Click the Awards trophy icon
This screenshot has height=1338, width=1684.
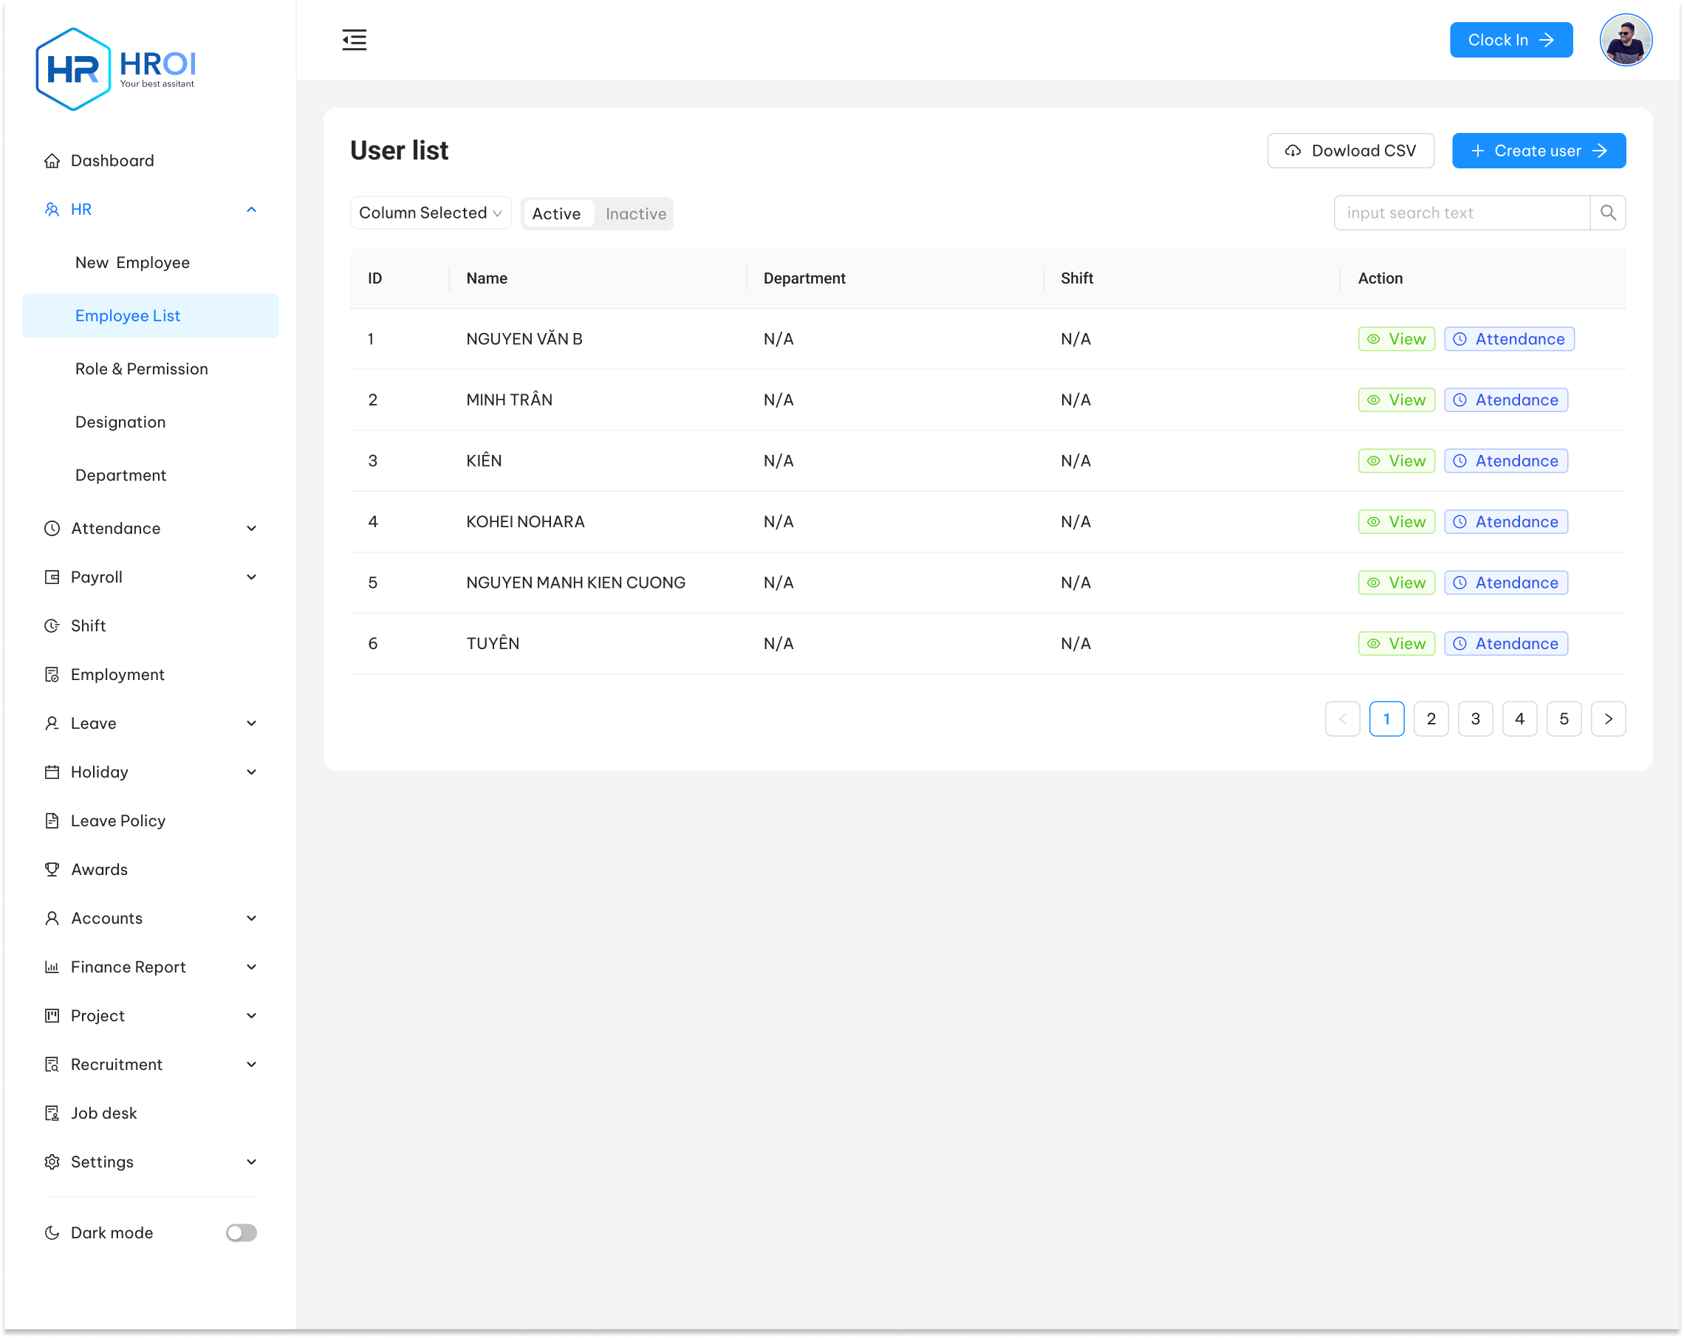pyautogui.click(x=52, y=869)
